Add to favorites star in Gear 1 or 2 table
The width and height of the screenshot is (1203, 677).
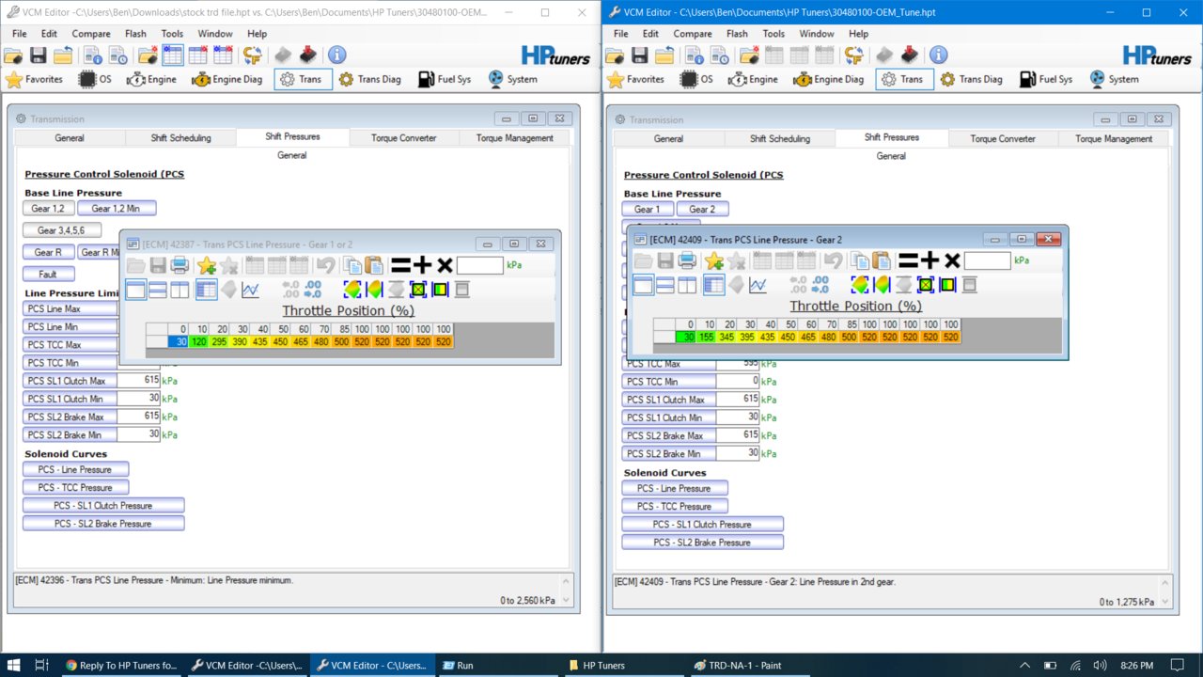[206, 265]
